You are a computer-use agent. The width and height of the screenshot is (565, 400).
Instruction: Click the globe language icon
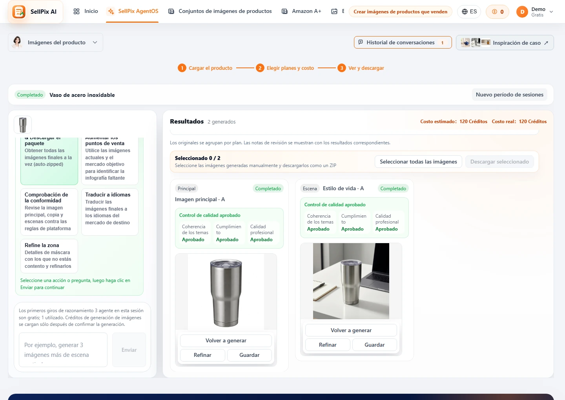[x=465, y=12]
